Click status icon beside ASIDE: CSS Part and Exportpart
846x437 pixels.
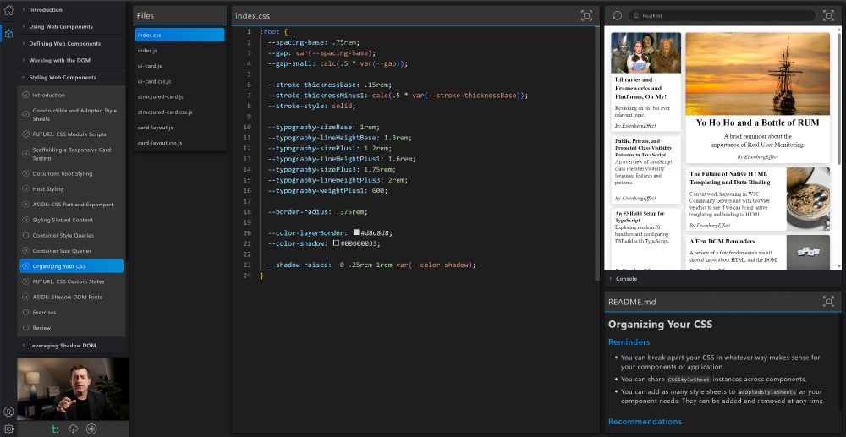point(25,205)
